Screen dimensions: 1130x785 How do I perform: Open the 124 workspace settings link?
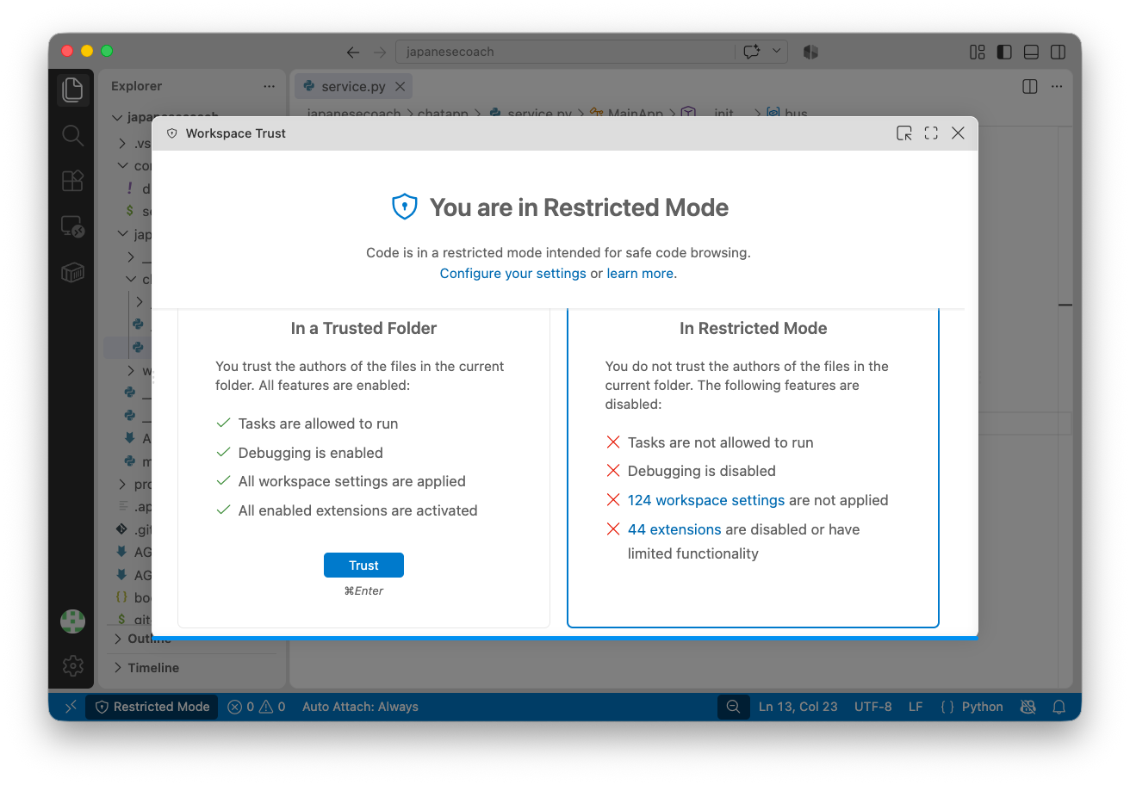(x=706, y=500)
